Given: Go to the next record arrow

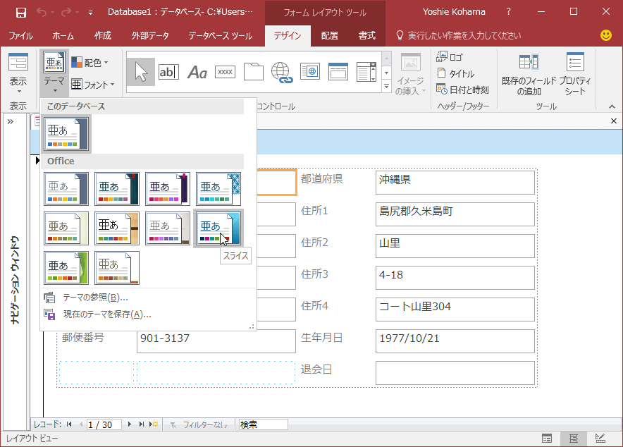Looking at the screenshot, I should tap(130, 424).
